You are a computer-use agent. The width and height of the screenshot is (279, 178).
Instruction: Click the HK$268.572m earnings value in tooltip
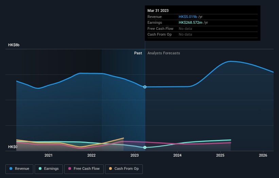191,22
